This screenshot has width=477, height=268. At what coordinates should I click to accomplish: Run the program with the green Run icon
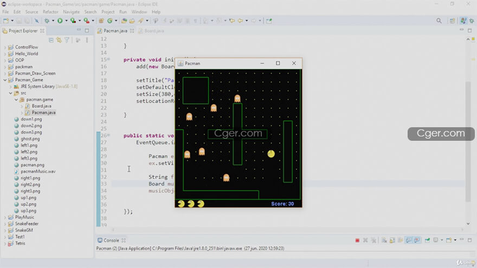[x=60, y=21]
